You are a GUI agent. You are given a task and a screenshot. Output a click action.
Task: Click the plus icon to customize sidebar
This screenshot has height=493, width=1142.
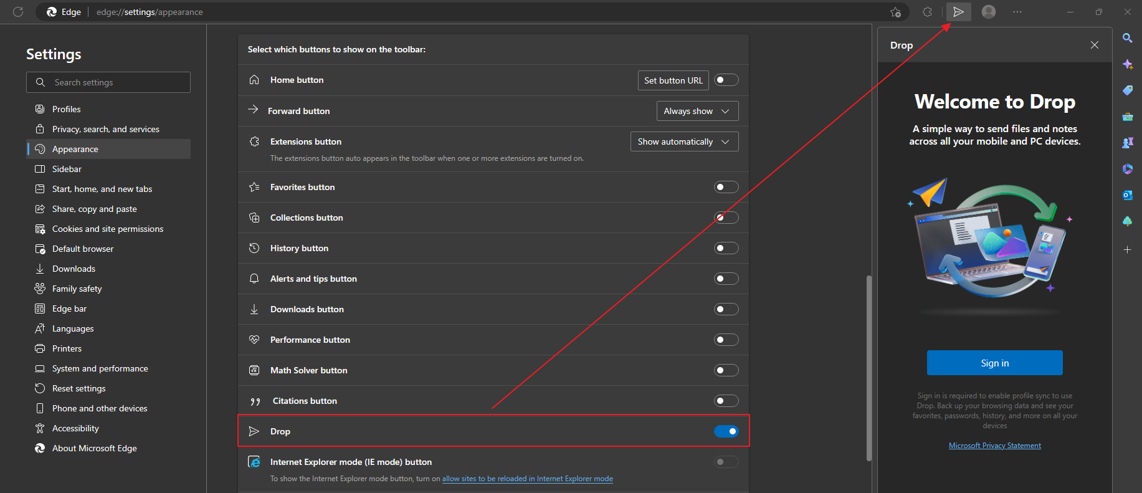1127,250
